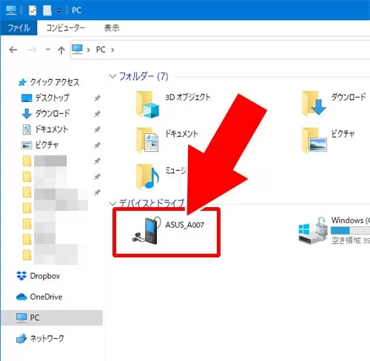The width and height of the screenshot is (370, 361).
Task: Click the デスクトップ monitor icon in sidebar
Action: 27,98
